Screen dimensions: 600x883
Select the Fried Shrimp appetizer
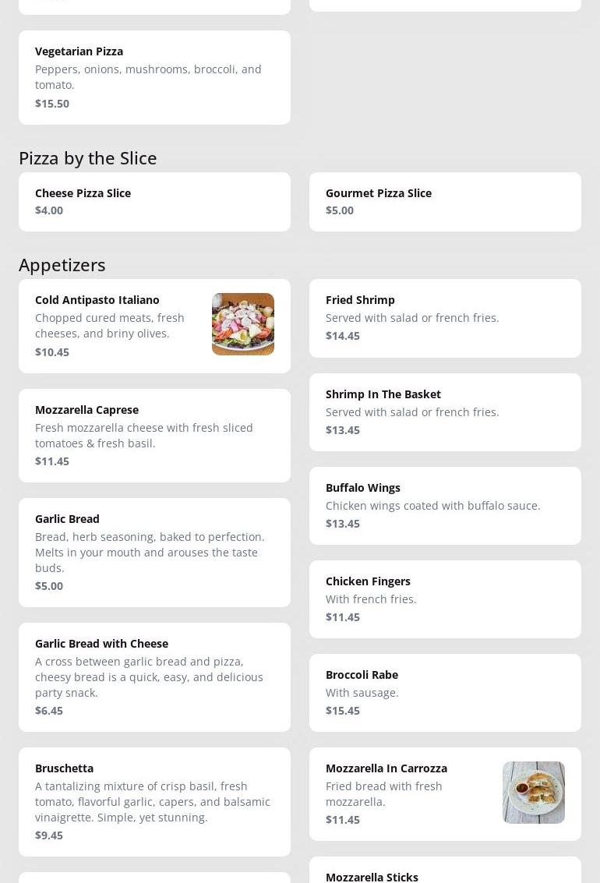(x=445, y=318)
